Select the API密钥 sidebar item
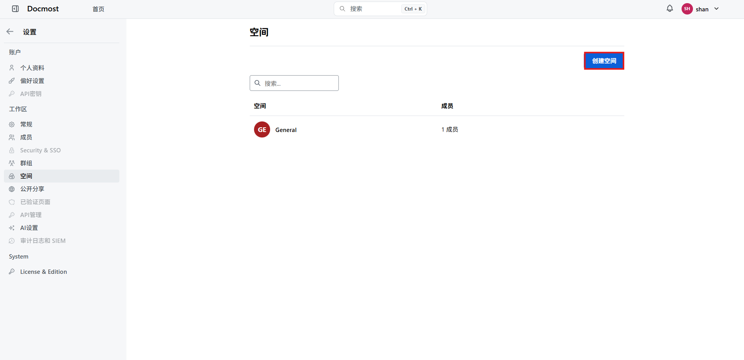This screenshot has width=744, height=360. [62, 94]
